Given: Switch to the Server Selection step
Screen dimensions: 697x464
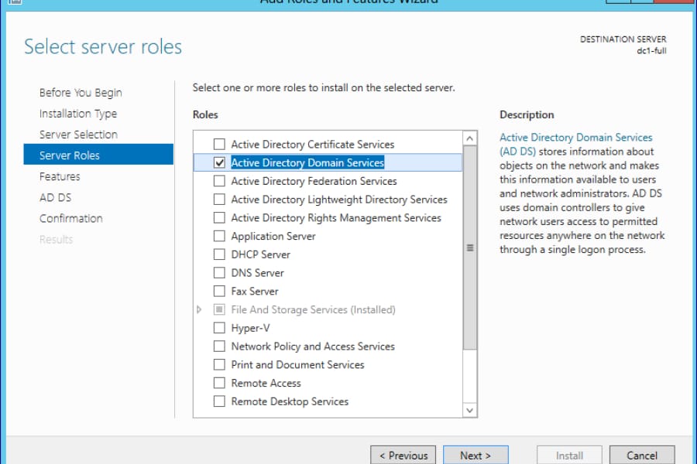Looking at the screenshot, I should point(78,135).
